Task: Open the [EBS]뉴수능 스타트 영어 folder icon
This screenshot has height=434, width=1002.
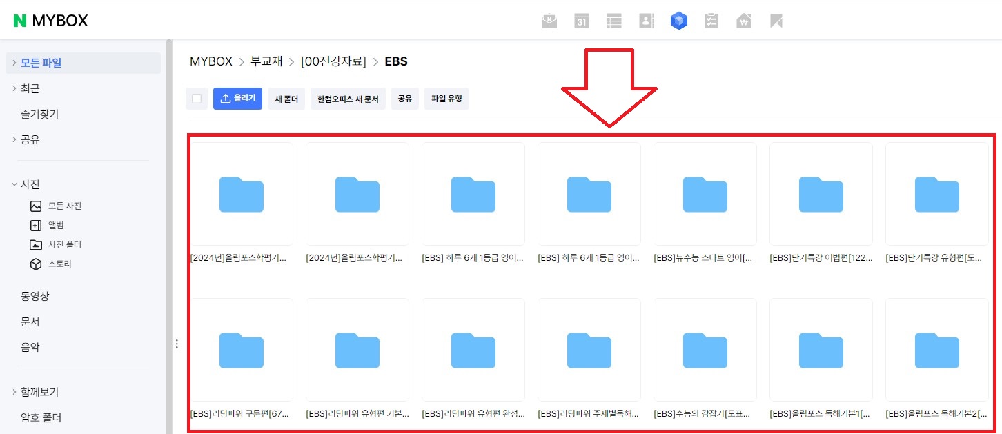Action: [x=705, y=194]
